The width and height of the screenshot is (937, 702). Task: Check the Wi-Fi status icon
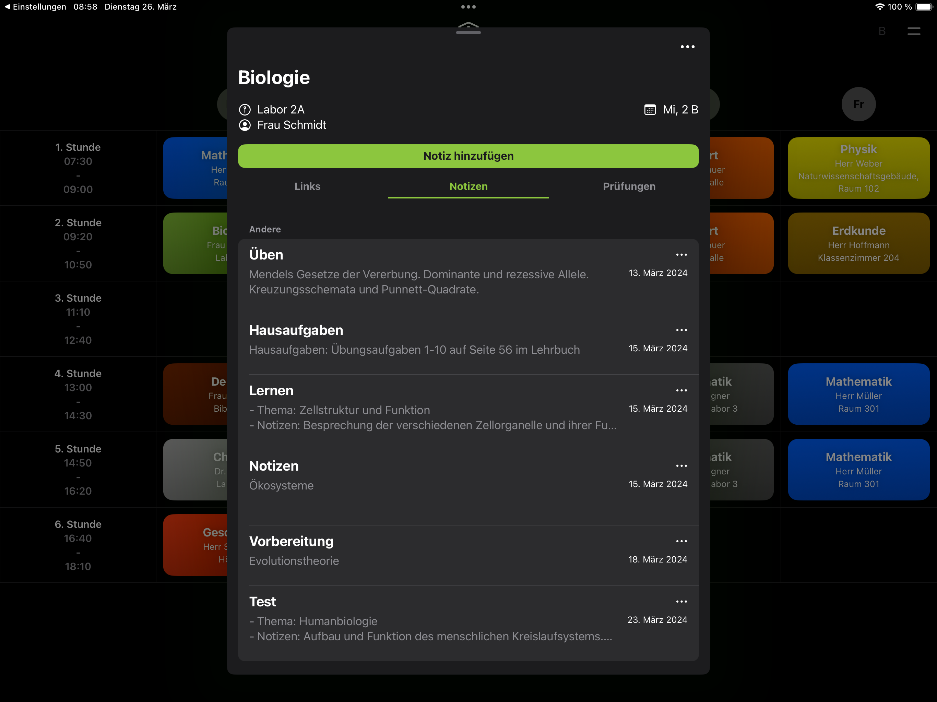coord(880,7)
